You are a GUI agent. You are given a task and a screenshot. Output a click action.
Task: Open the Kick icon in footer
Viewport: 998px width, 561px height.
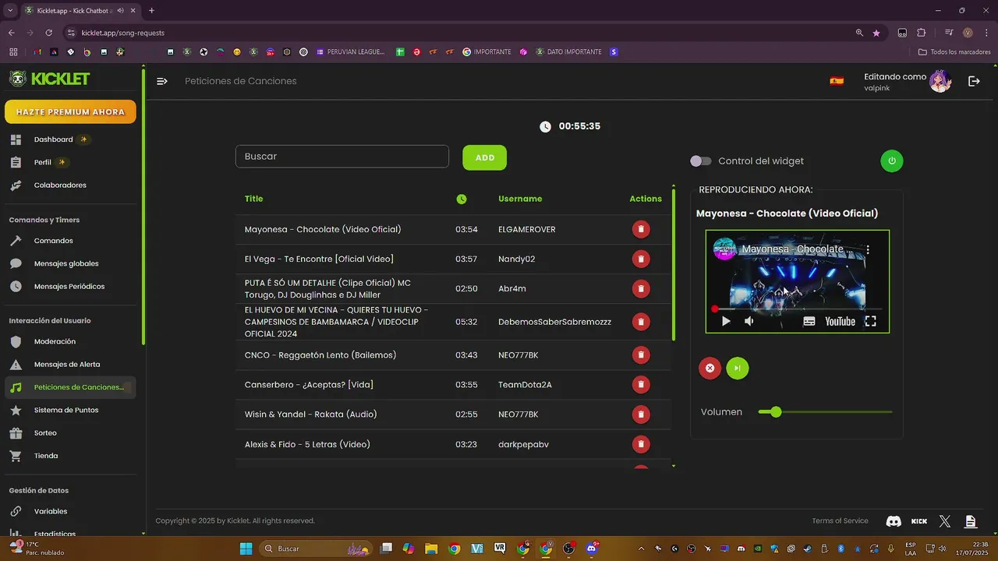pyautogui.click(x=919, y=521)
